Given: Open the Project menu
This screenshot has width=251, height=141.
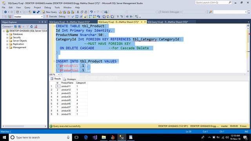Looking at the screenshot, I should [37, 7].
